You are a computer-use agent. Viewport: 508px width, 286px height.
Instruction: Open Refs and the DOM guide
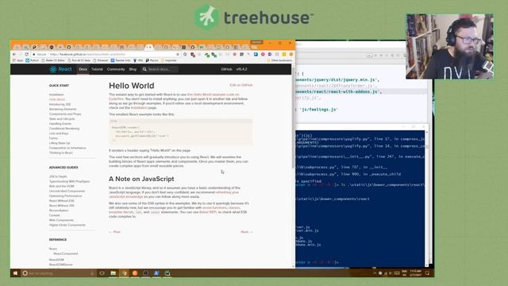[62, 186]
